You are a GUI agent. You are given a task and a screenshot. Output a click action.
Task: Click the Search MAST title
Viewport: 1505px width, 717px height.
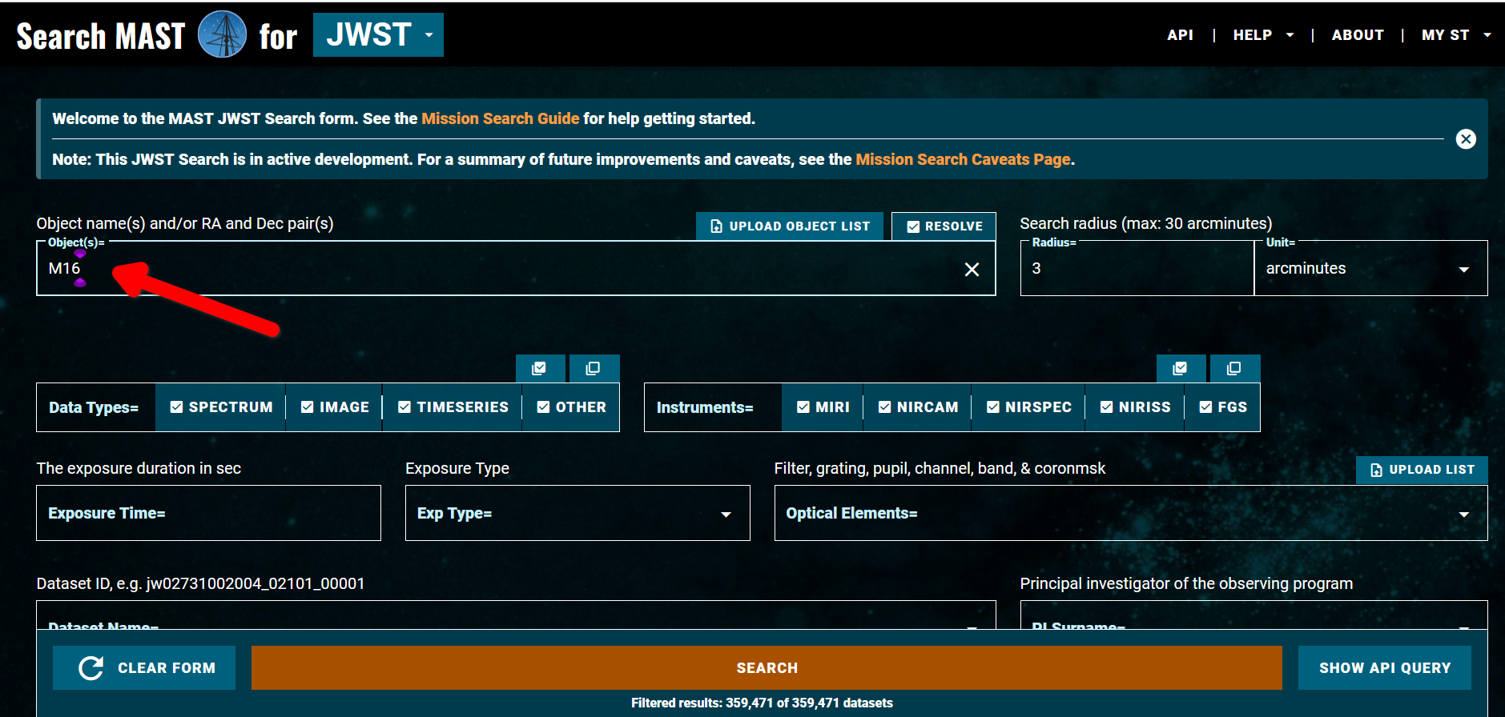click(101, 36)
